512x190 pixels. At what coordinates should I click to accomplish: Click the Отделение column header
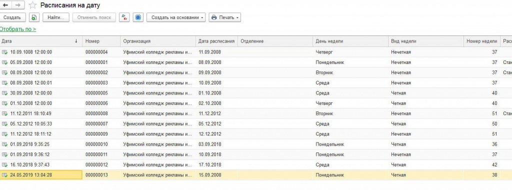pos(275,41)
